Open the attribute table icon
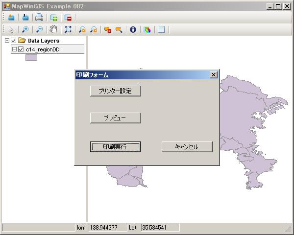Image resolution: width=294 pixels, height=235 pixels. point(161,29)
